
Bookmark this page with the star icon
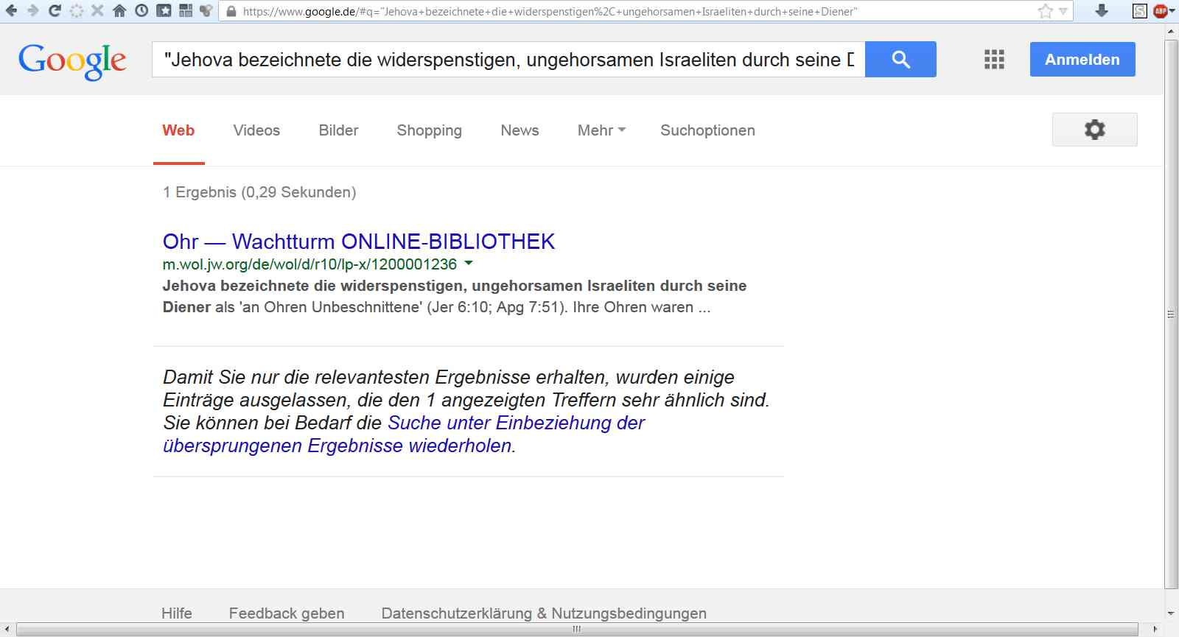(1045, 11)
